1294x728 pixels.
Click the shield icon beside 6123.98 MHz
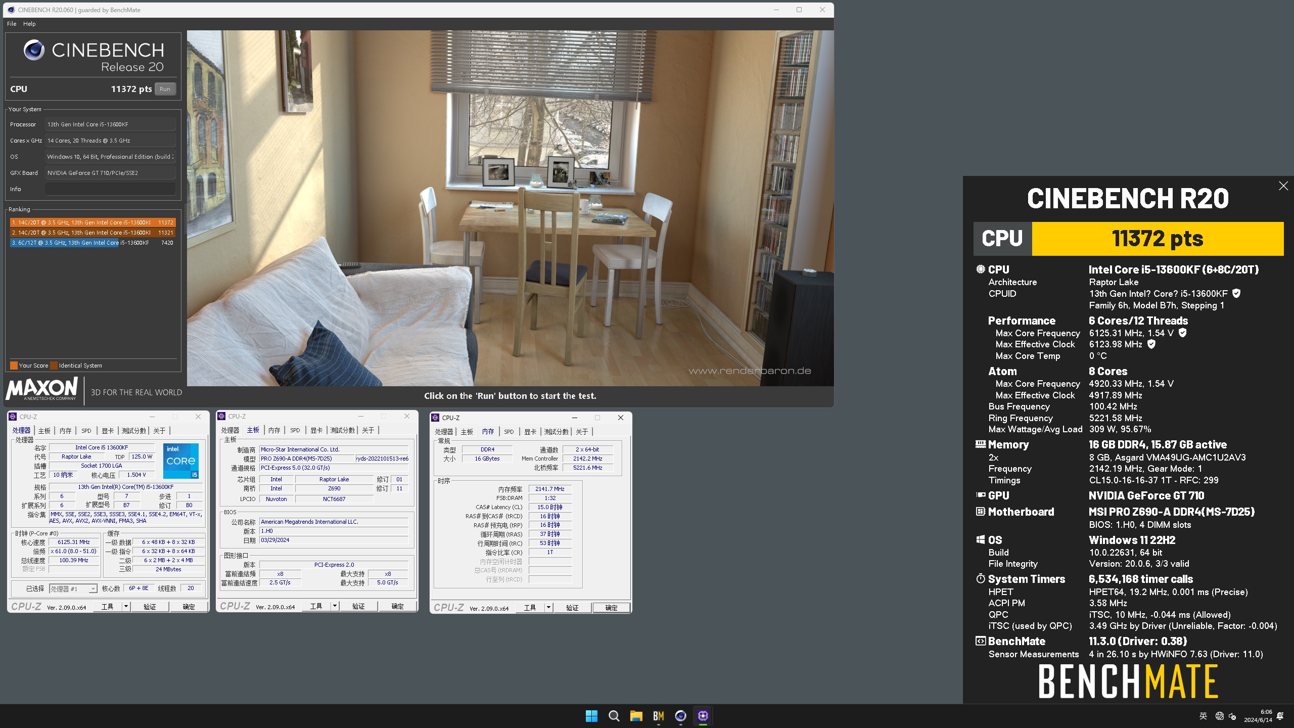tap(1151, 344)
